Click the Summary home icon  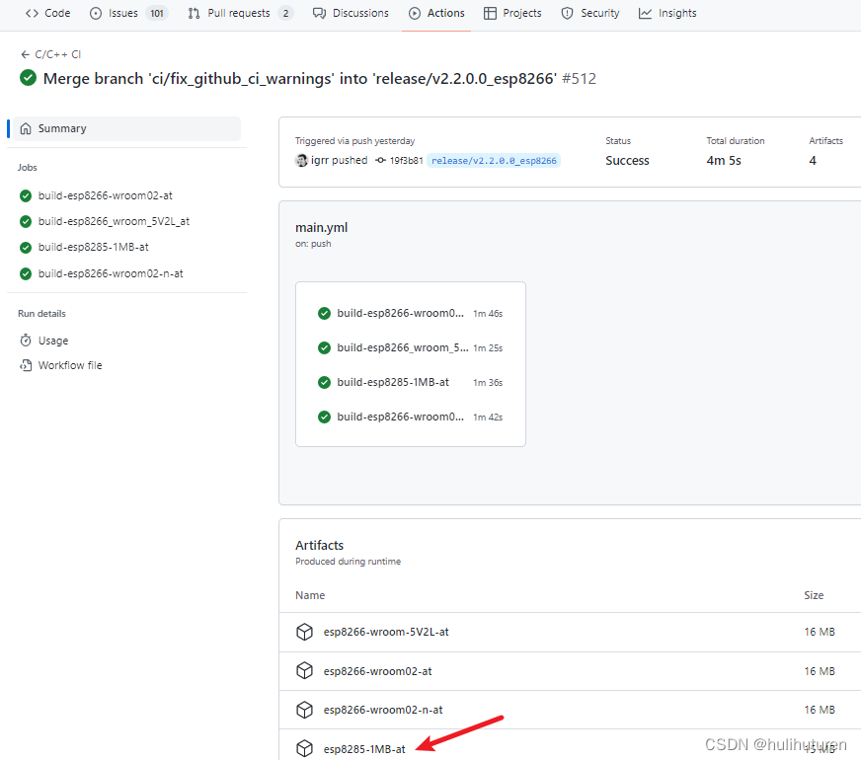point(26,128)
